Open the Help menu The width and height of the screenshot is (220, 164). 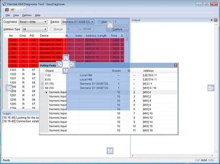pyautogui.click(x=38, y=15)
